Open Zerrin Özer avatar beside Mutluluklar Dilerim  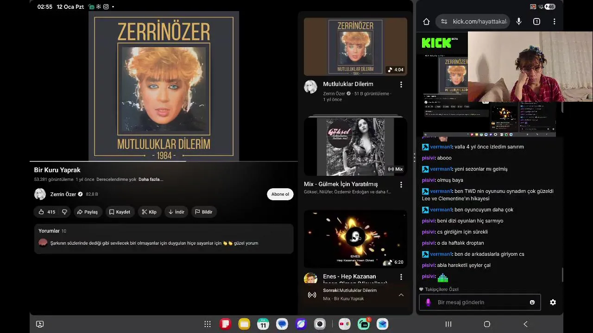click(310, 86)
